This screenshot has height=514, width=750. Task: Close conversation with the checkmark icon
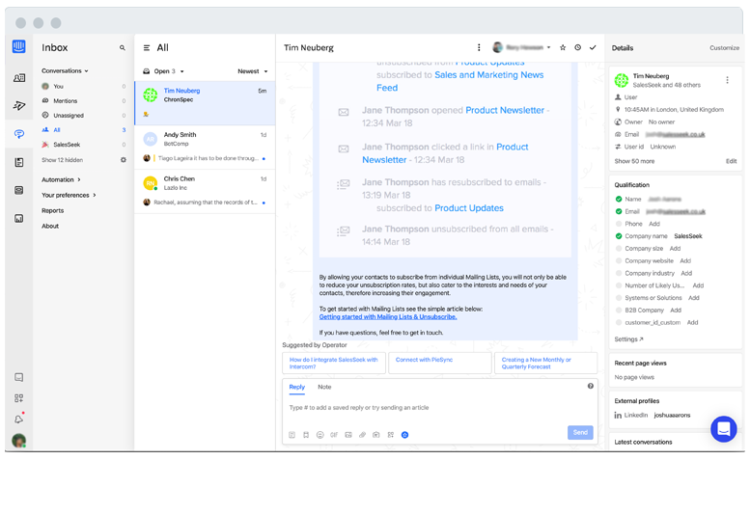pos(593,47)
